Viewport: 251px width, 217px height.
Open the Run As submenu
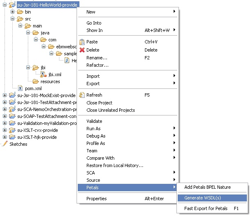(93, 129)
